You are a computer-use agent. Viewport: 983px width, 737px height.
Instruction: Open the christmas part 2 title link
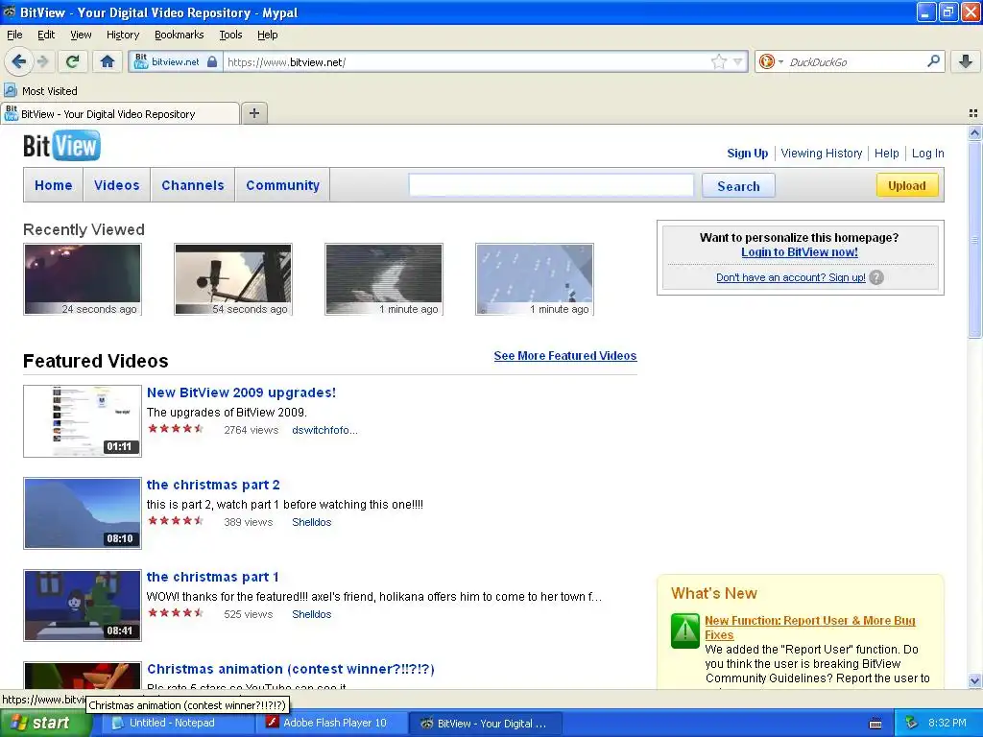213,485
